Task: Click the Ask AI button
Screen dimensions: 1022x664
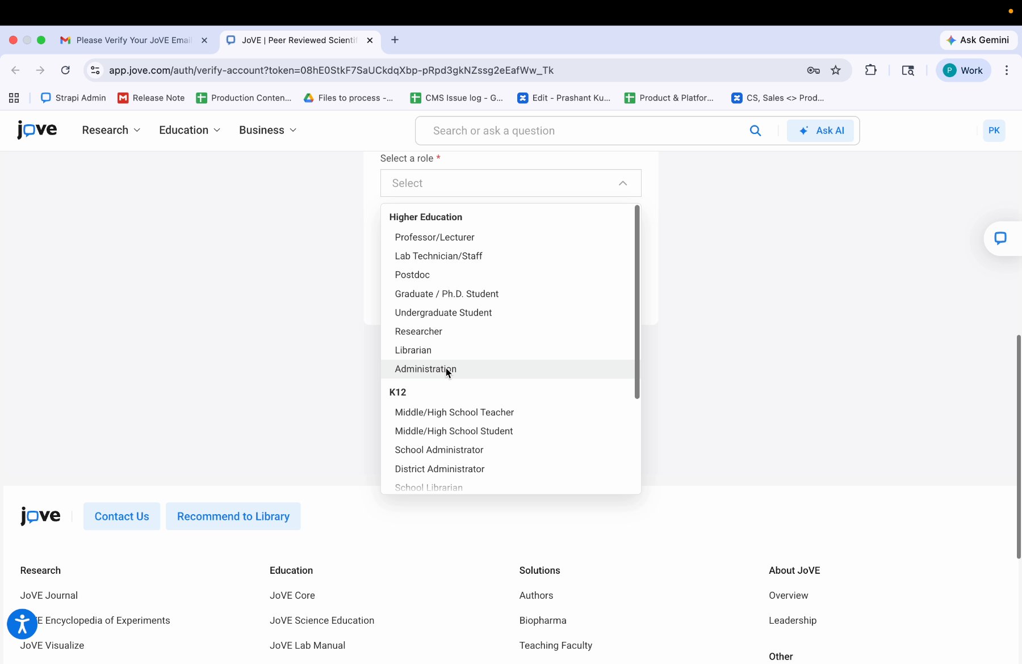Action: [x=820, y=131]
